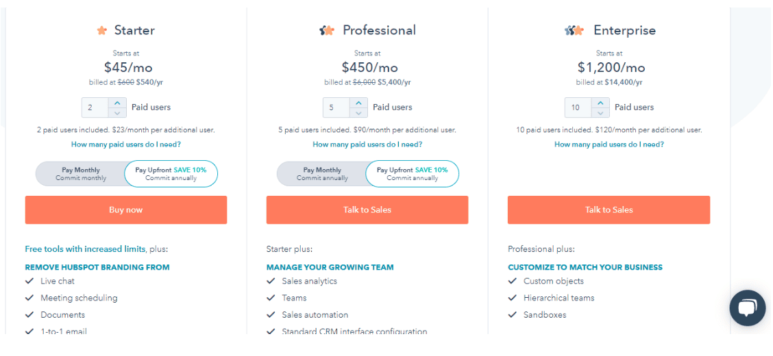773x356 pixels.
Task: Open the chat widget bubble icon
Action: point(748,308)
